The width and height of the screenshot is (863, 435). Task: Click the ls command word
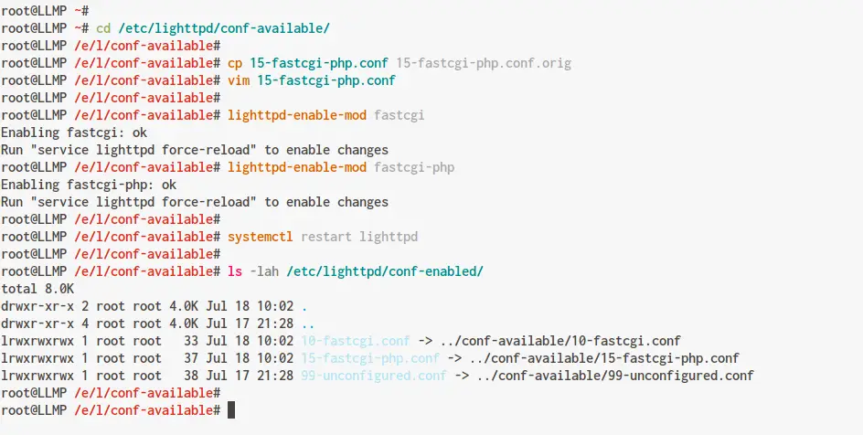tap(235, 271)
